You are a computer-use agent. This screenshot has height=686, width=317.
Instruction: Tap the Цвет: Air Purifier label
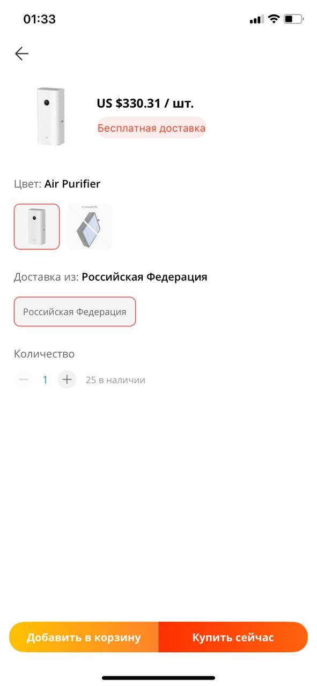click(57, 184)
